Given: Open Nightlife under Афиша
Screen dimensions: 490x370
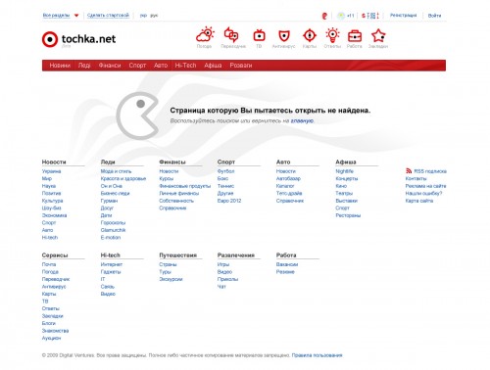Looking at the screenshot, I should click(x=345, y=171).
